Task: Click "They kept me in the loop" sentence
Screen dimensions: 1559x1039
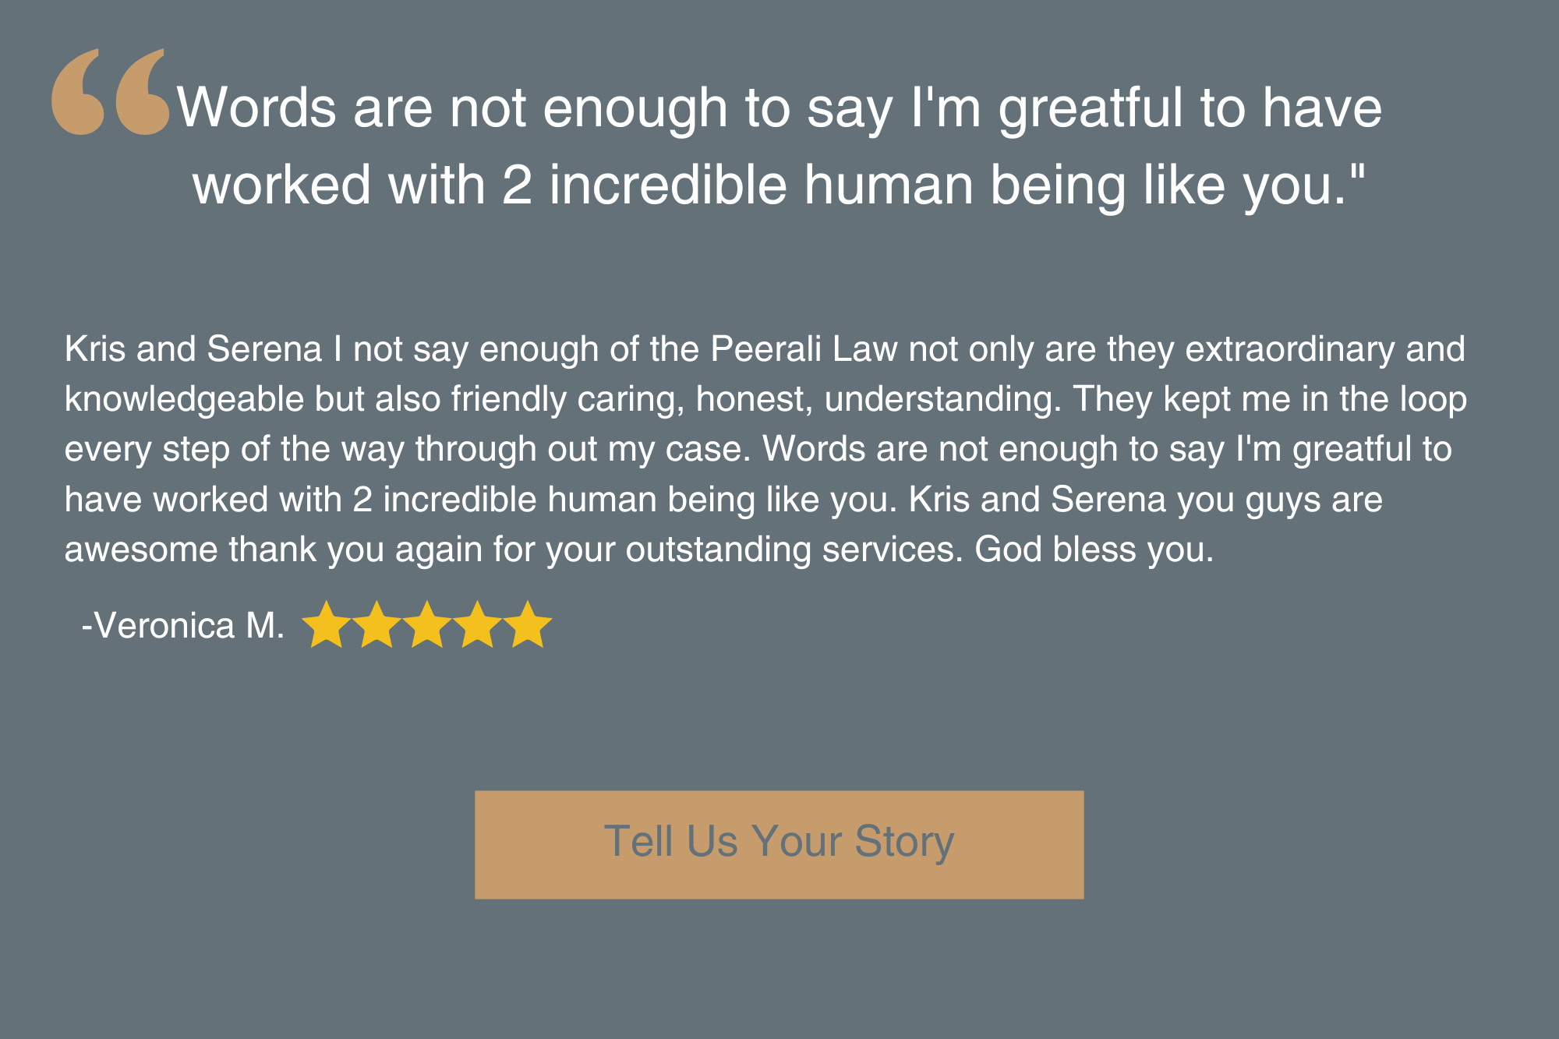Action: click(x=1270, y=399)
